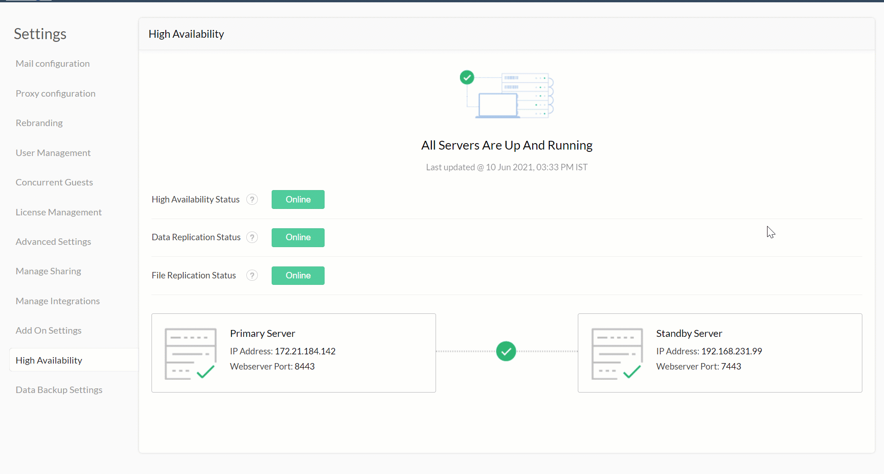Select Advanced Settings
Image resolution: width=884 pixels, height=474 pixels.
pyautogui.click(x=53, y=241)
